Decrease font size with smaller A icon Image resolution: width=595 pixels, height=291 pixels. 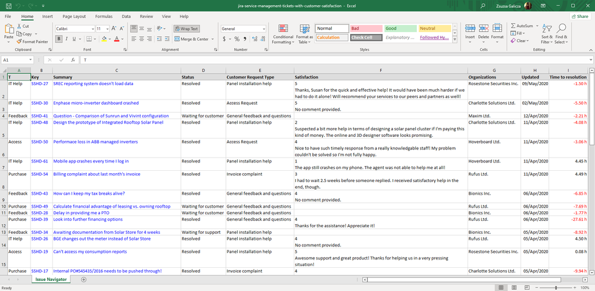122,29
